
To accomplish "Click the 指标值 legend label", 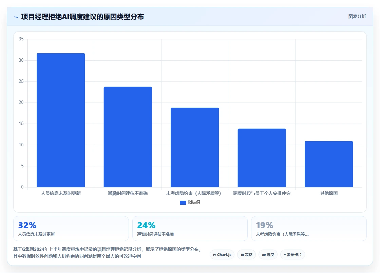I will [194, 202].
